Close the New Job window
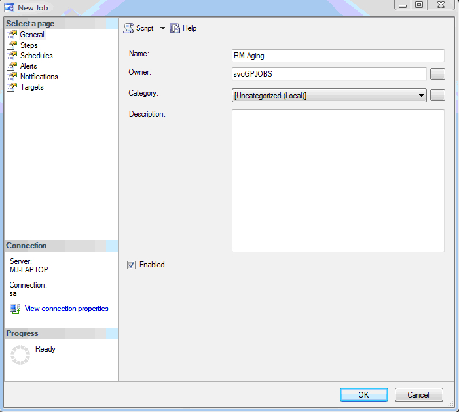459x412 pixels. (441, 5)
